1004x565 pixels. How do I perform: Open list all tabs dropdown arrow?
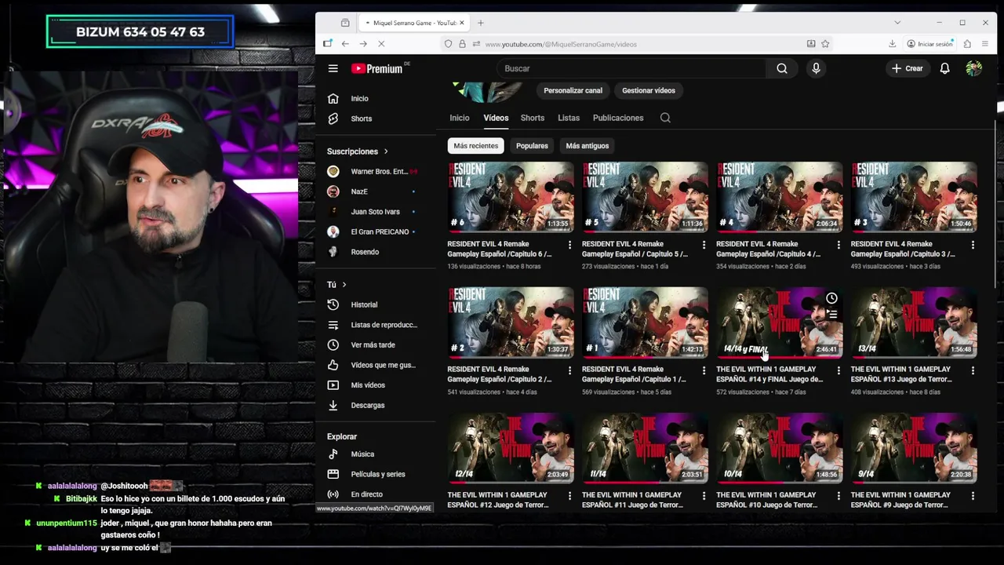click(897, 23)
